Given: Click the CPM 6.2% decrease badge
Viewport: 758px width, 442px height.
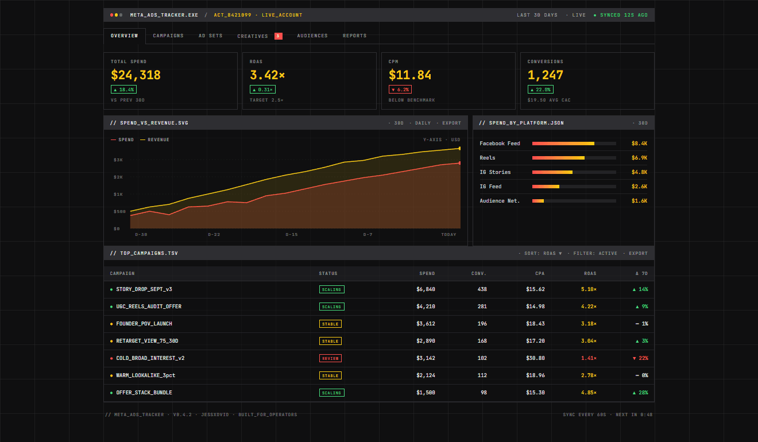Looking at the screenshot, I should click(x=400, y=90).
